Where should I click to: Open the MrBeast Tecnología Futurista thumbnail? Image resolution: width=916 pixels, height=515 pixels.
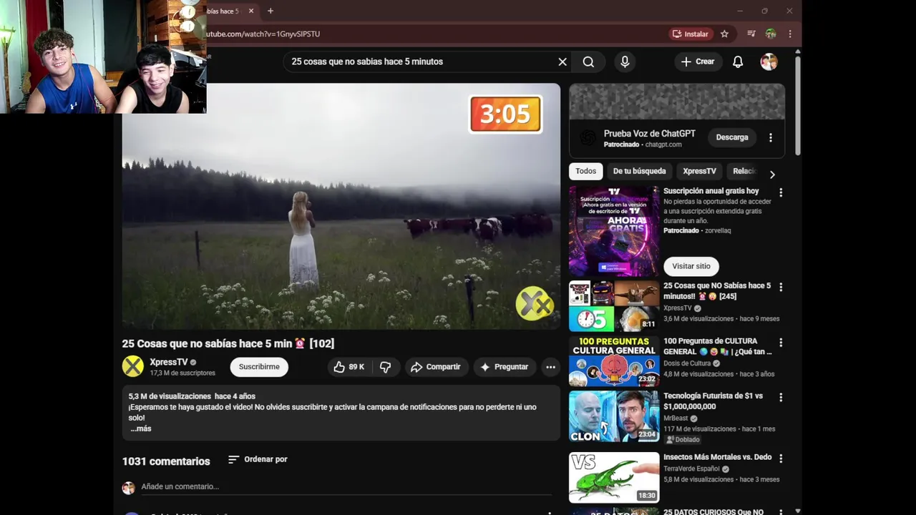[614, 416]
